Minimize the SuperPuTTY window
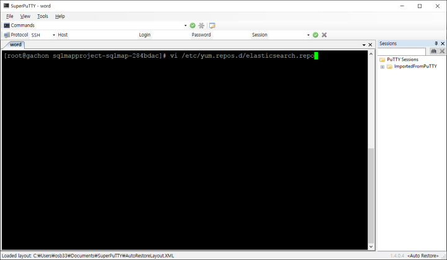The height and width of the screenshot is (260, 447). pyautogui.click(x=402, y=6)
